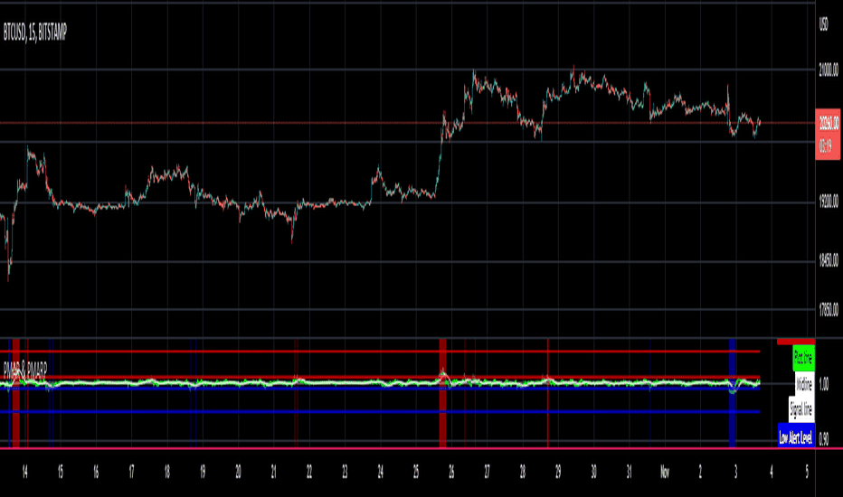This screenshot has width=843, height=497.
Task: Click date 24 on the time axis
Action: click(380, 472)
